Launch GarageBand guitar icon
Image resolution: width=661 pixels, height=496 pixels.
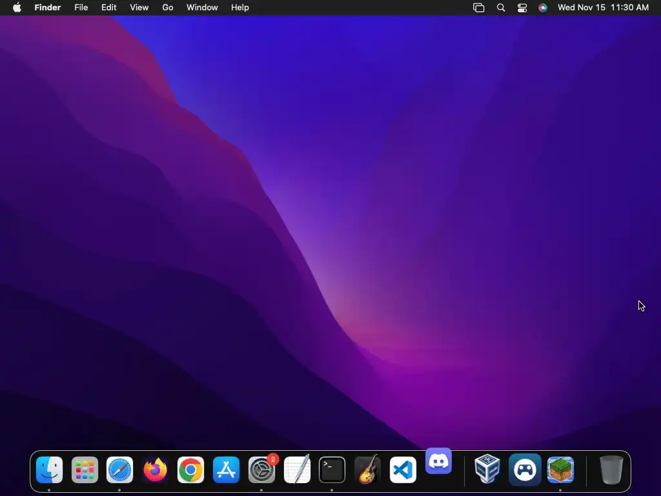coord(367,470)
